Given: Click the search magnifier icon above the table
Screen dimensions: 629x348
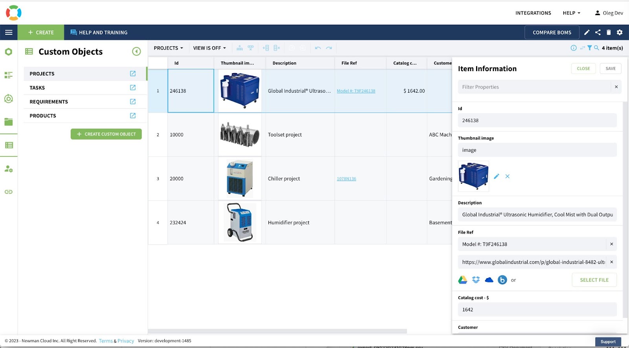Looking at the screenshot, I should [596, 48].
